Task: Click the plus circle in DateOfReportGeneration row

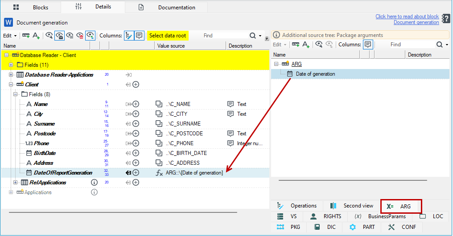Action: pos(136,172)
